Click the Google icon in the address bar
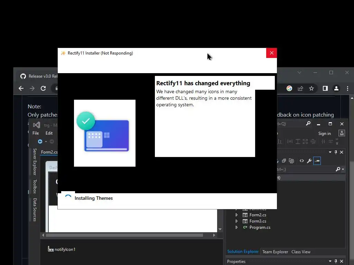354x265 pixels. (x=289, y=88)
